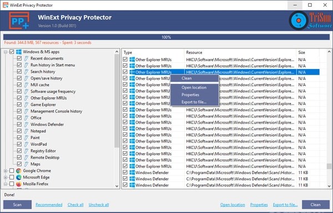Click the Uncheck all link

pyautogui.click(x=99, y=205)
